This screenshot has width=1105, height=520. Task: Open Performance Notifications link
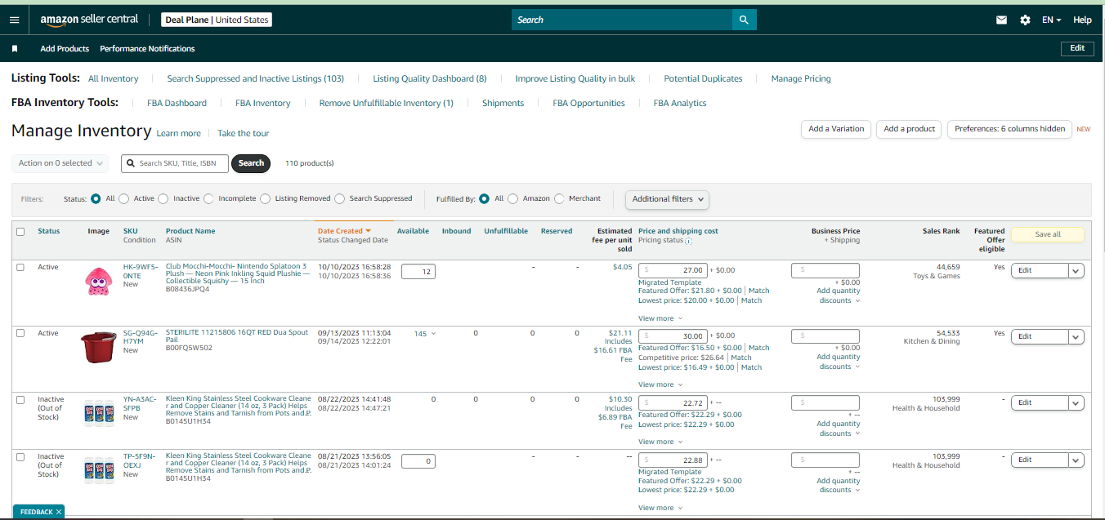click(x=147, y=49)
